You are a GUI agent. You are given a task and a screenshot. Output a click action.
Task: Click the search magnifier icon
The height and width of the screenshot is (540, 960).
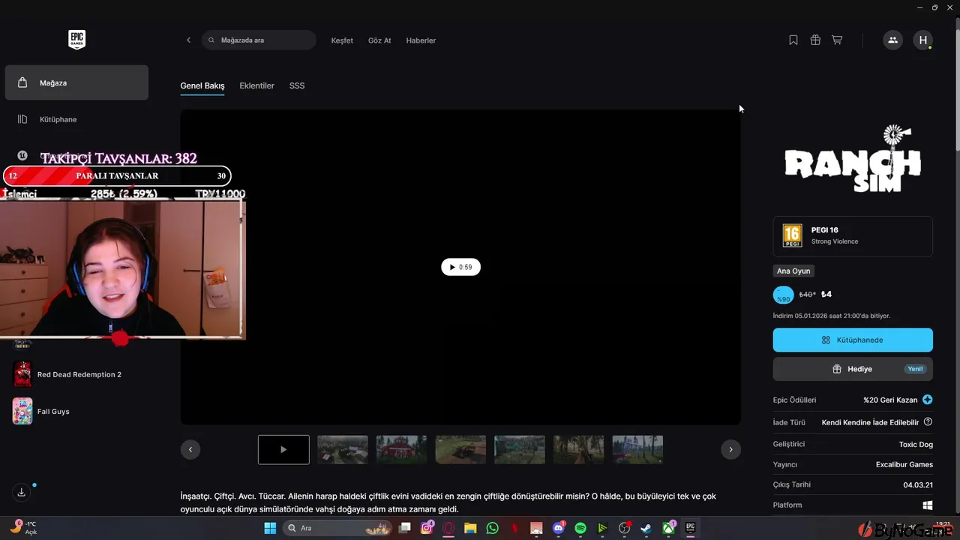[x=211, y=40]
